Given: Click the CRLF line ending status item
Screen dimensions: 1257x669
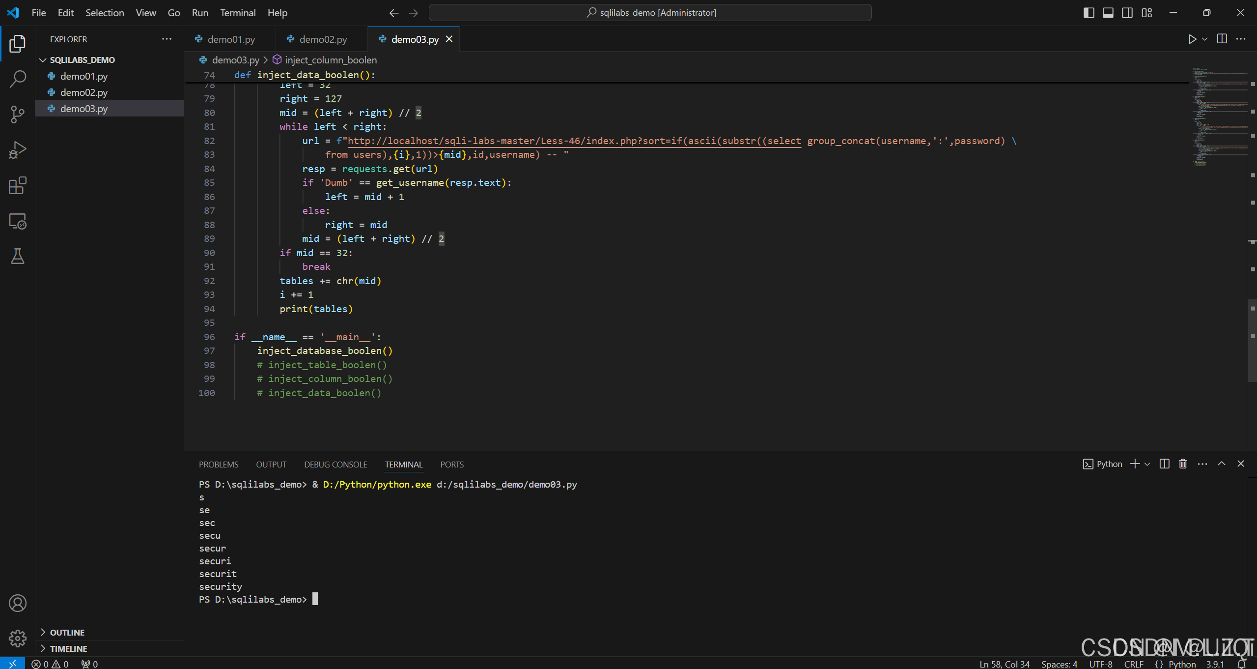Looking at the screenshot, I should [x=1133, y=664].
